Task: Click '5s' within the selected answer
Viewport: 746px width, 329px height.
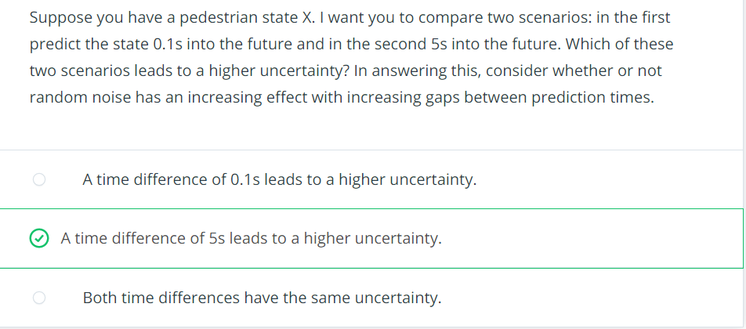Action: [x=217, y=238]
